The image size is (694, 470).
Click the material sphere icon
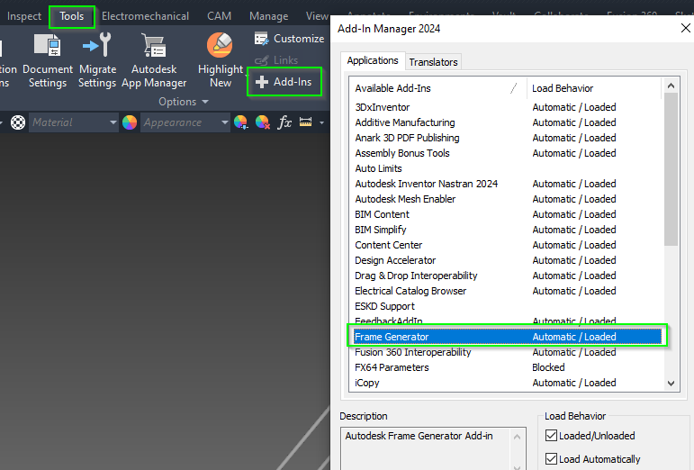pyautogui.click(x=18, y=122)
